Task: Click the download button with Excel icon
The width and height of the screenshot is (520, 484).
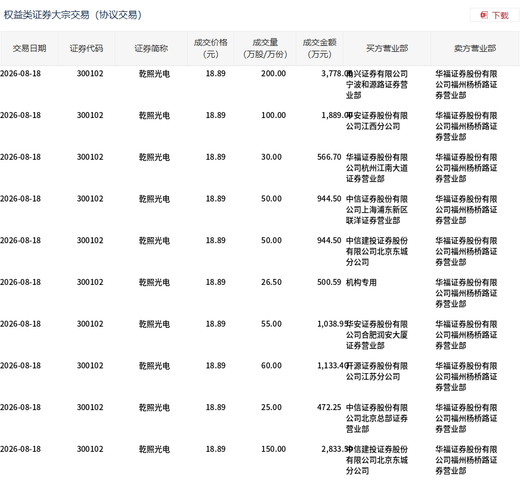Action: [494, 15]
